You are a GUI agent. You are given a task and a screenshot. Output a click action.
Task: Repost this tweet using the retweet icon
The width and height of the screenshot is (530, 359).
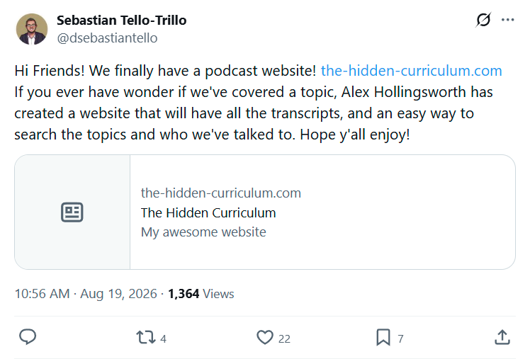click(146, 337)
